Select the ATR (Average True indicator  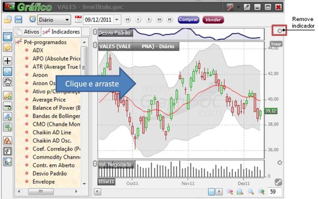56,67
